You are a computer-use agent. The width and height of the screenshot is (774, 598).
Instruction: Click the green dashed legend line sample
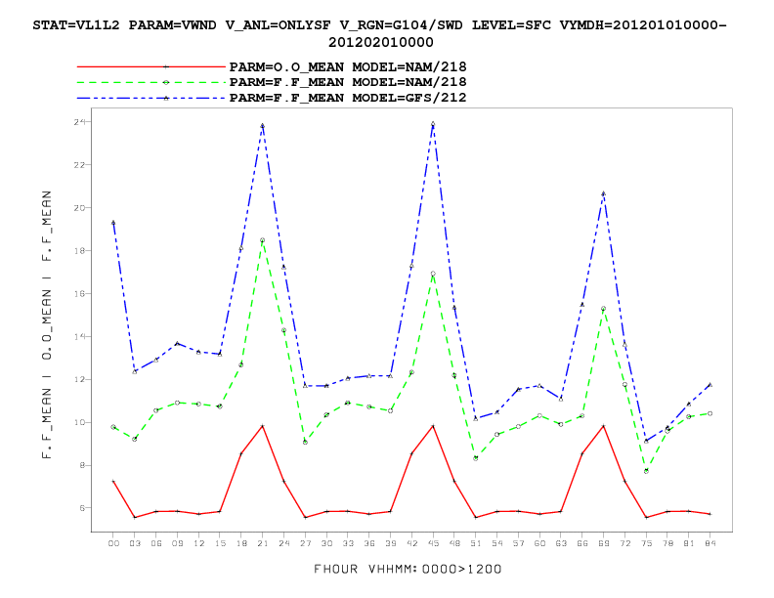point(151,82)
